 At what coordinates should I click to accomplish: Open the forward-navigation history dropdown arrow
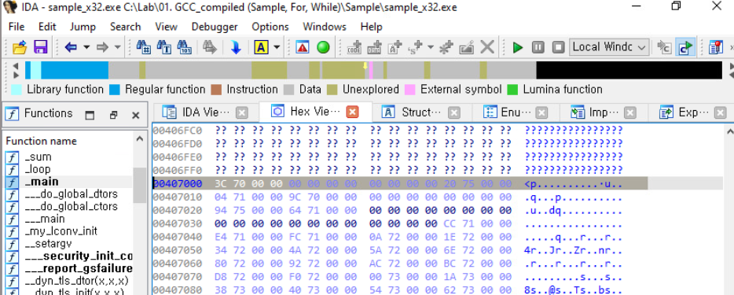[118, 47]
